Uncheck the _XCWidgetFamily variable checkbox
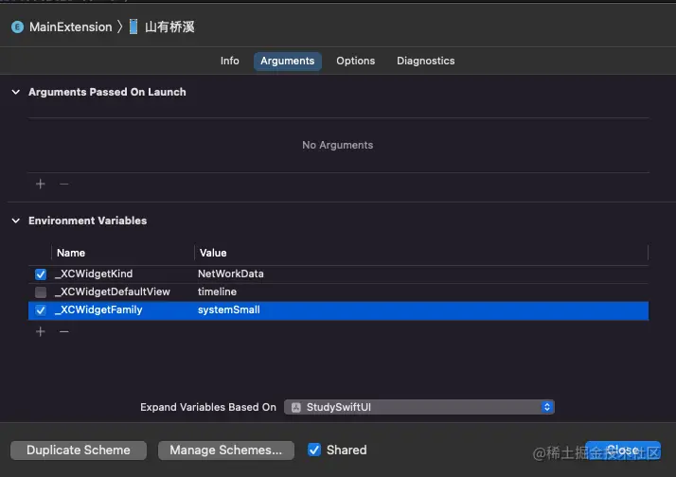This screenshot has width=676, height=477. click(x=41, y=310)
